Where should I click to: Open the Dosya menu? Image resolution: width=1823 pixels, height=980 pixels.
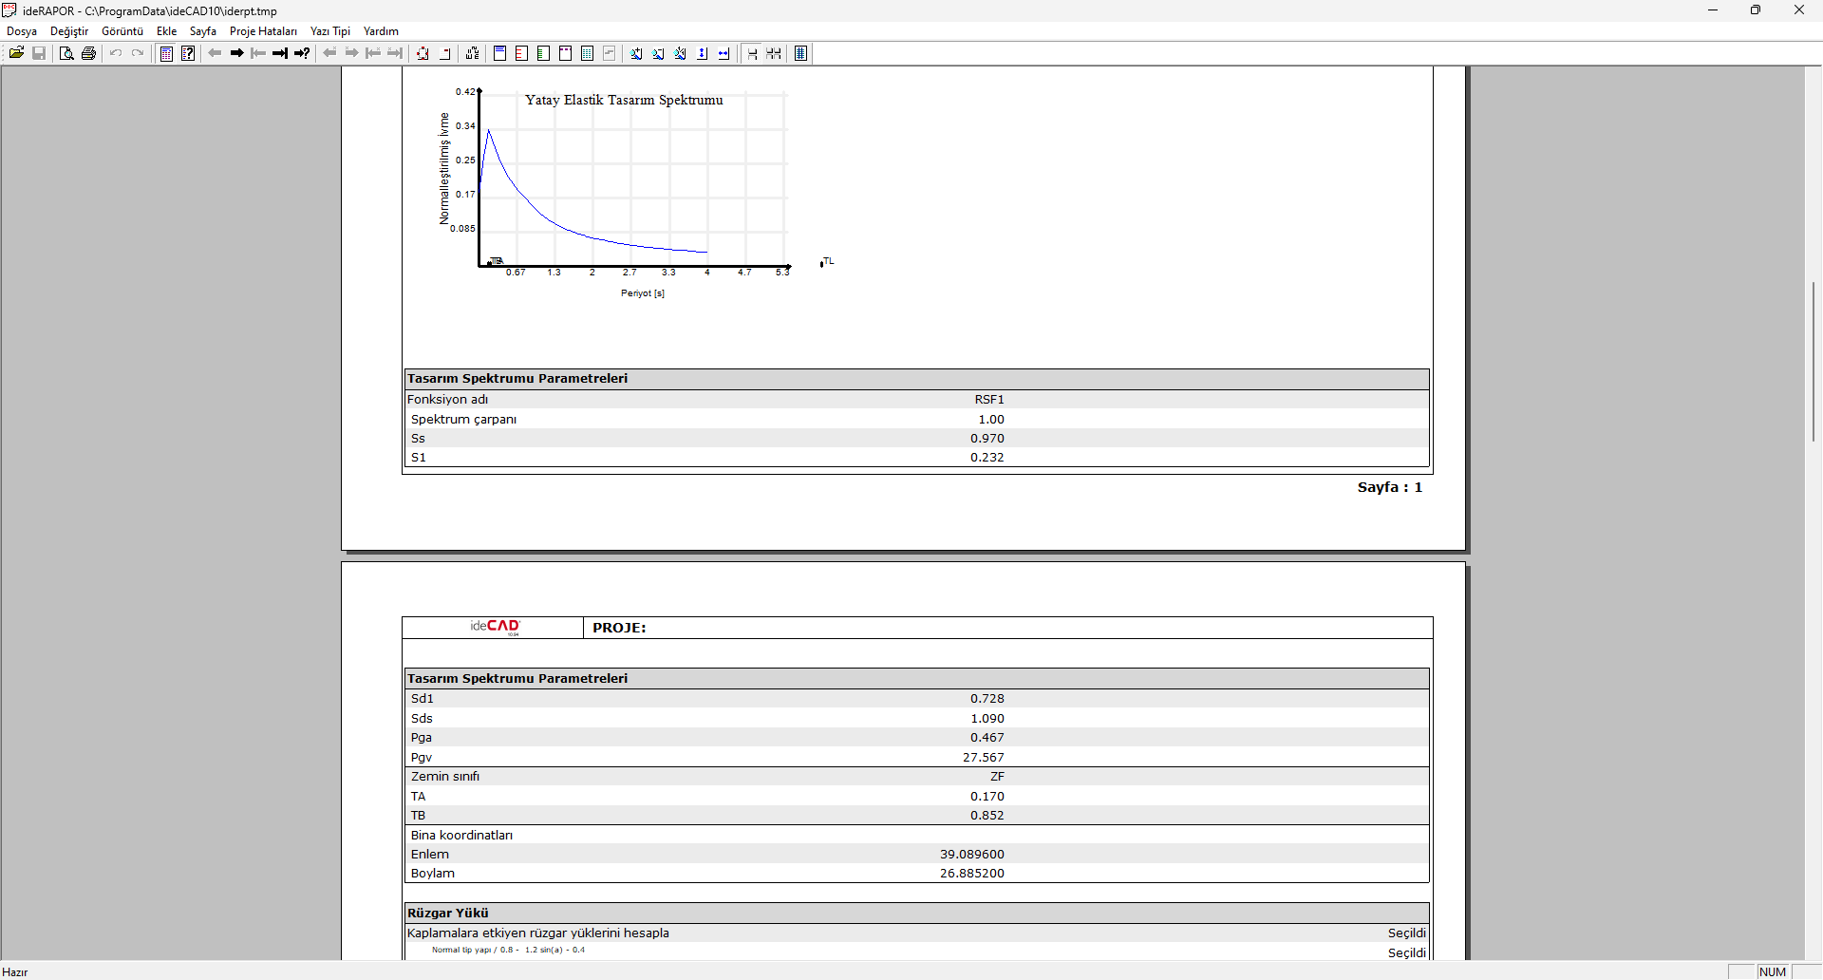pyautogui.click(x=22, y=31)
